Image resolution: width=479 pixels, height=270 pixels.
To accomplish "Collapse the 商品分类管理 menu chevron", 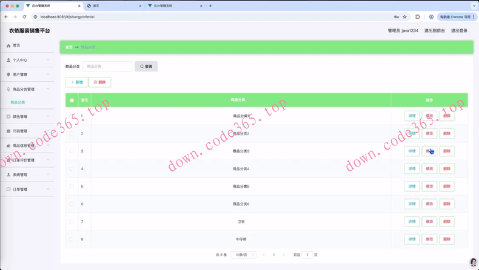I will [48, 89].
